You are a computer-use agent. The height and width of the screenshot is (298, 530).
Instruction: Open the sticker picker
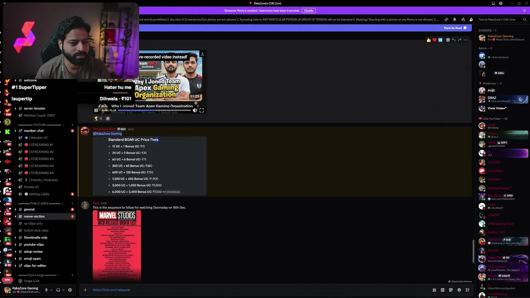point(451,290)
